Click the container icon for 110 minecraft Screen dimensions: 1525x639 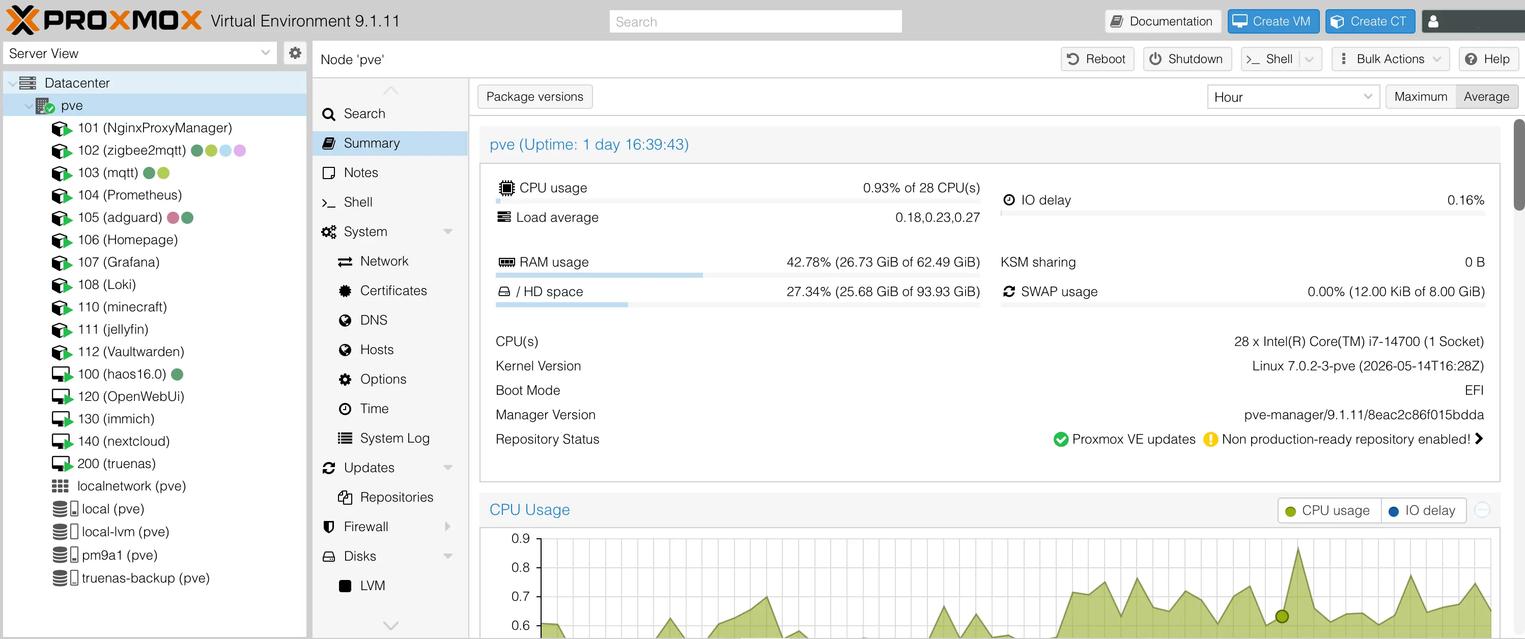(62, 308)
